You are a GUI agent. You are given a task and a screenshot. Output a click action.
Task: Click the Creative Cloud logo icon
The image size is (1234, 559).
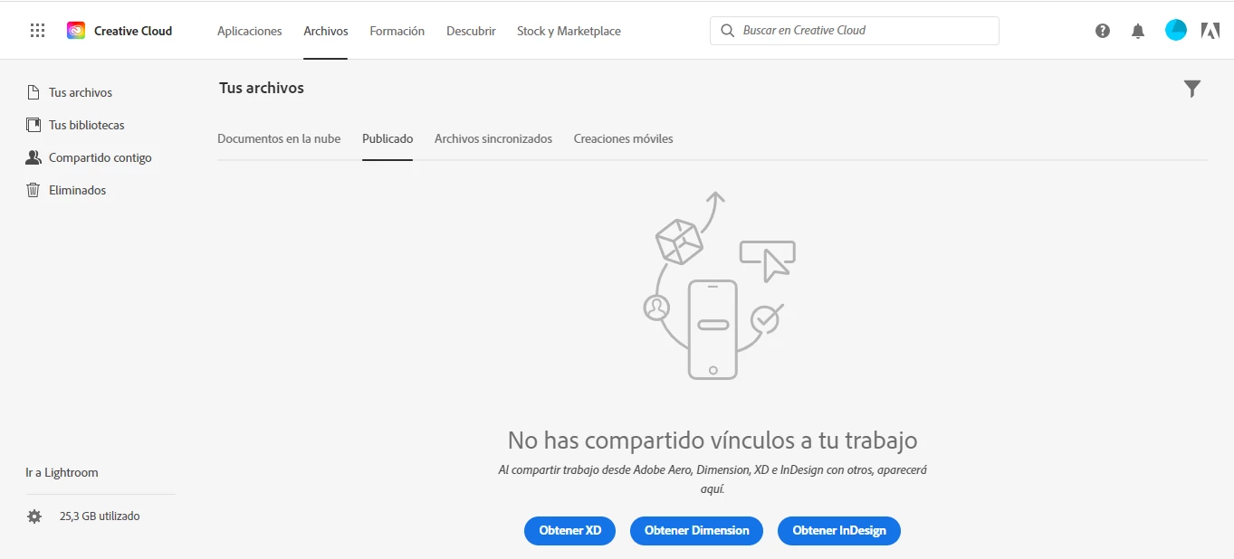pyautogui.click(x=76, y=31)
